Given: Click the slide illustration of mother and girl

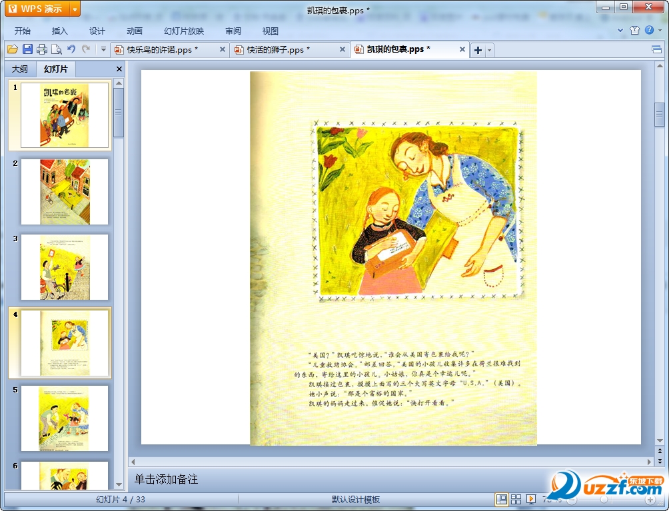Looking at the screenshot, I should point(418,211).
